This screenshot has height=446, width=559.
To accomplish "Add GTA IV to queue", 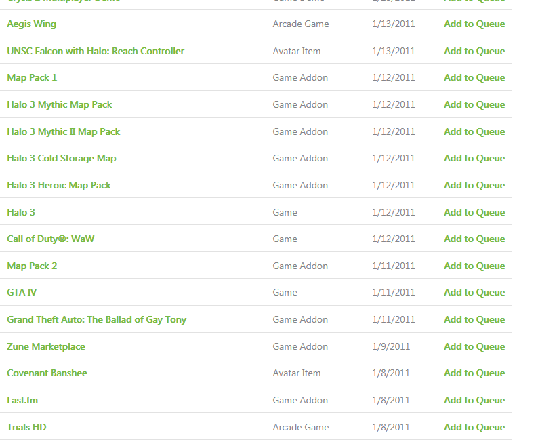I will [474, 292].
